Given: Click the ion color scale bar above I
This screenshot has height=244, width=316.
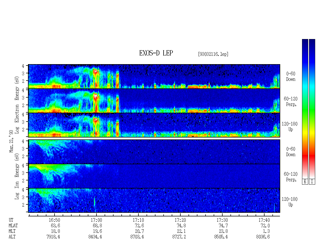Looking at the screenshot, I should click(312, 108).
